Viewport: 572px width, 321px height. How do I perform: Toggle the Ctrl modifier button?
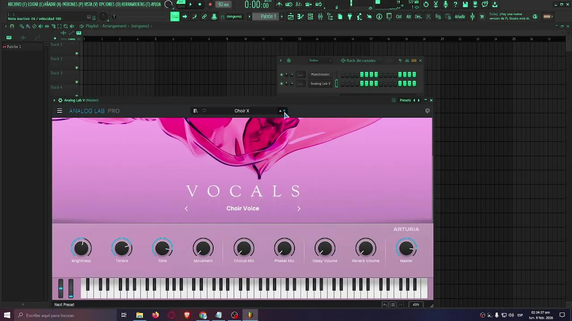point(399,16)
